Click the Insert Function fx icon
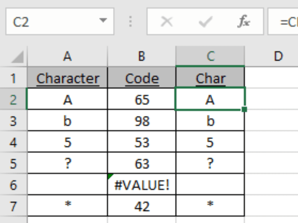 244,22
